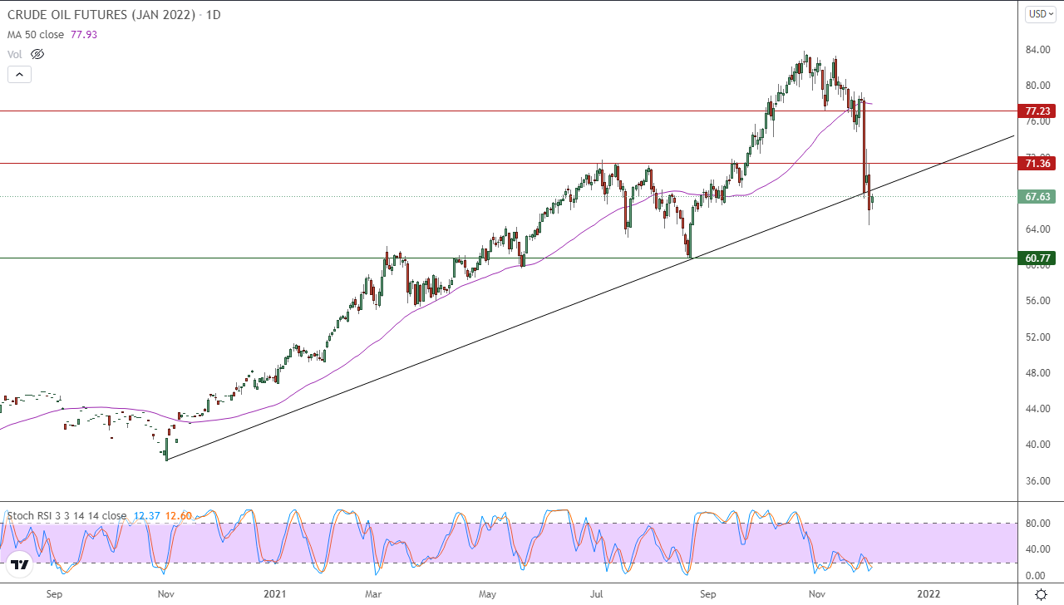
Task: Select the 71.36 red price label
Action: coord(1037,164)
